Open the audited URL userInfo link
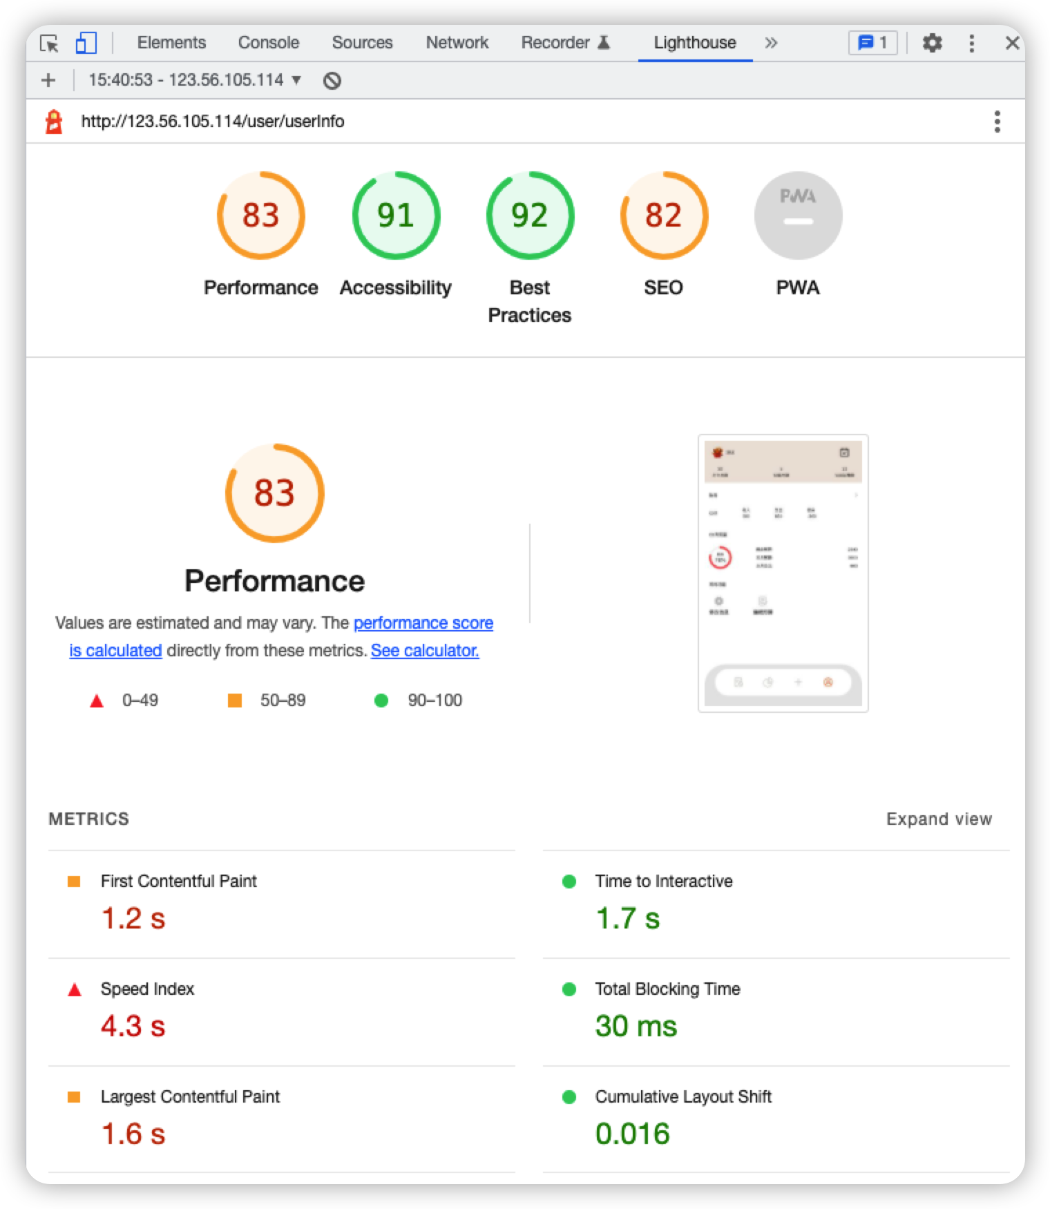1050x1209 pixels. pyautogui.click(x=213, y=122)
